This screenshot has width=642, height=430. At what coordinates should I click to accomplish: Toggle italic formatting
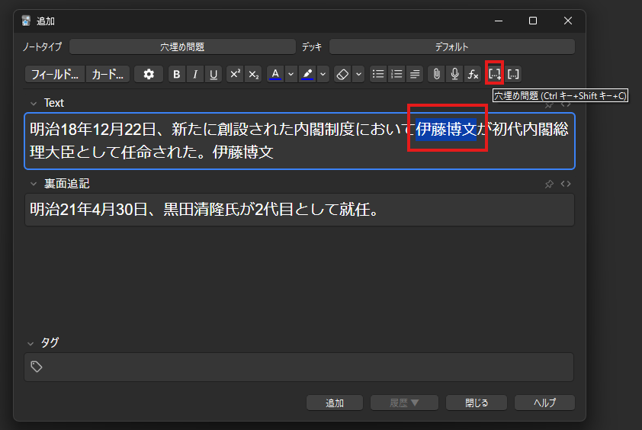click(x=195, y=74)
